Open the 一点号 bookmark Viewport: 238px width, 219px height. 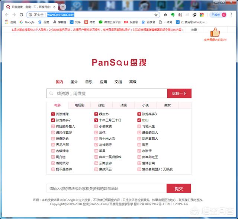pos(165,22)
